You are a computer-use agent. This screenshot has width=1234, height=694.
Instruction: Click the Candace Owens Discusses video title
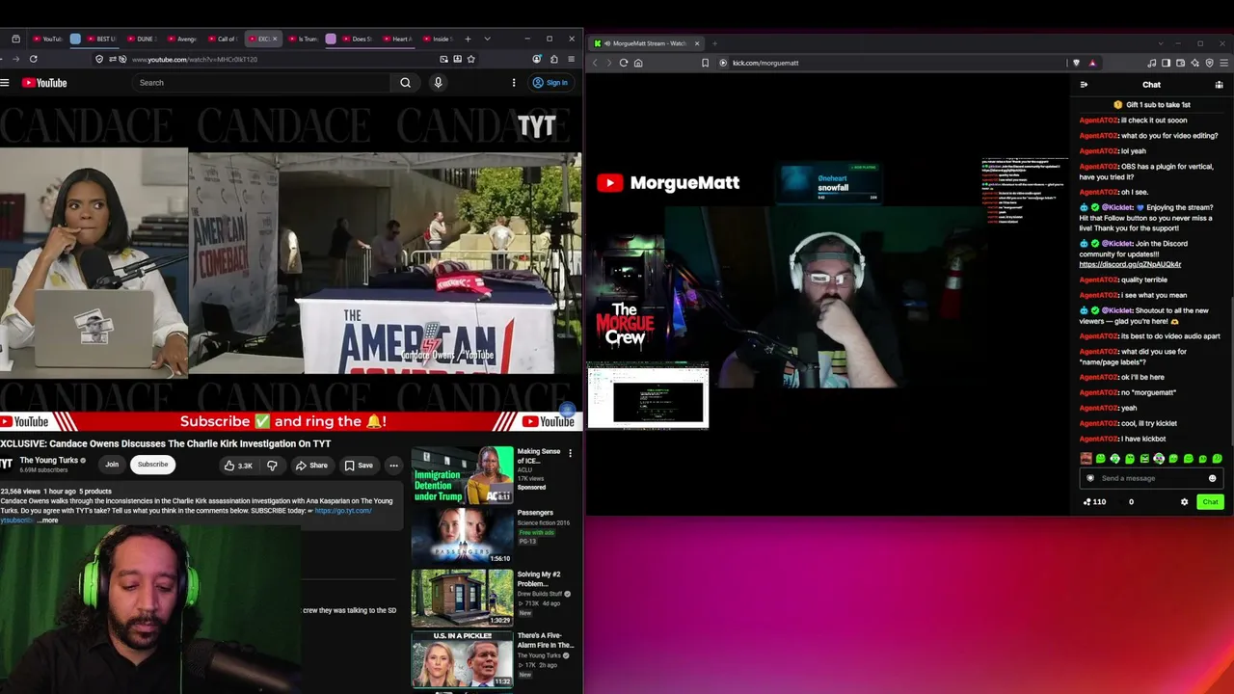166,443
